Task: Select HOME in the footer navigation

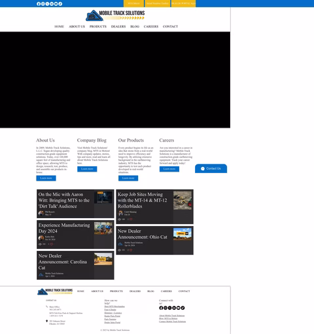Action: [x=80, y=291]
